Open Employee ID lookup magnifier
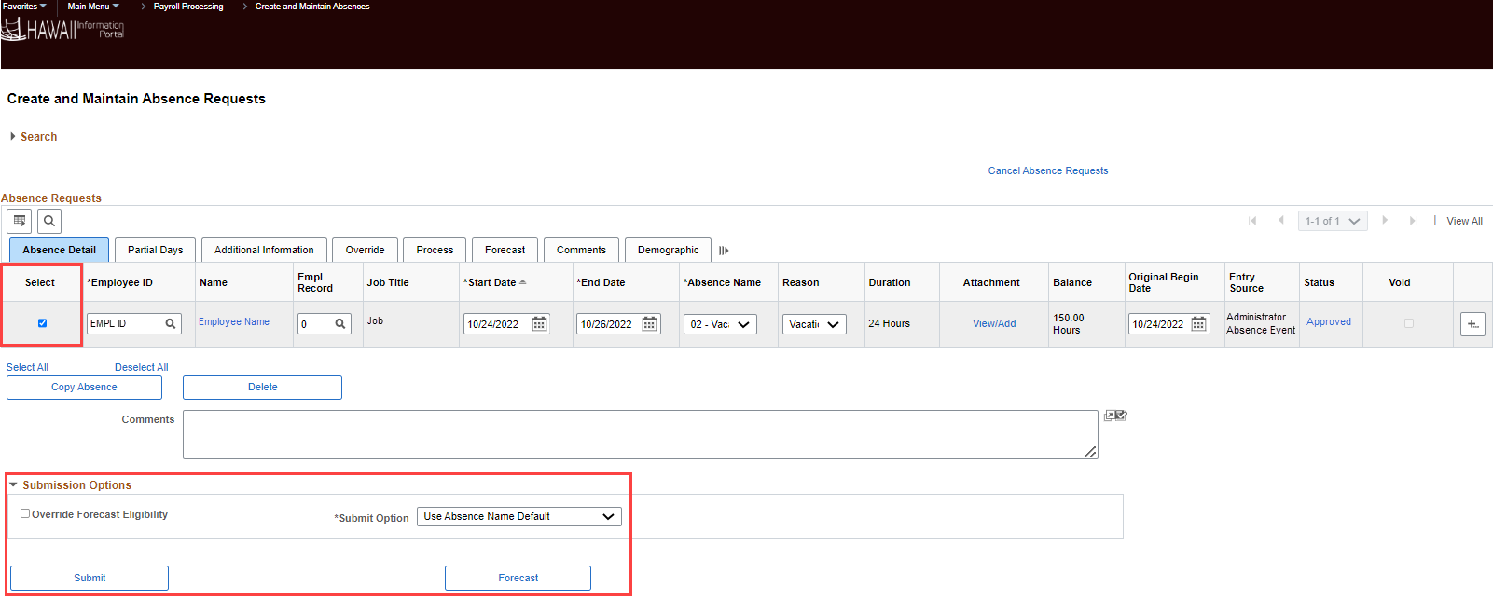The width and height of the screenshot is (1493, 600). click(x=171, y=324)
